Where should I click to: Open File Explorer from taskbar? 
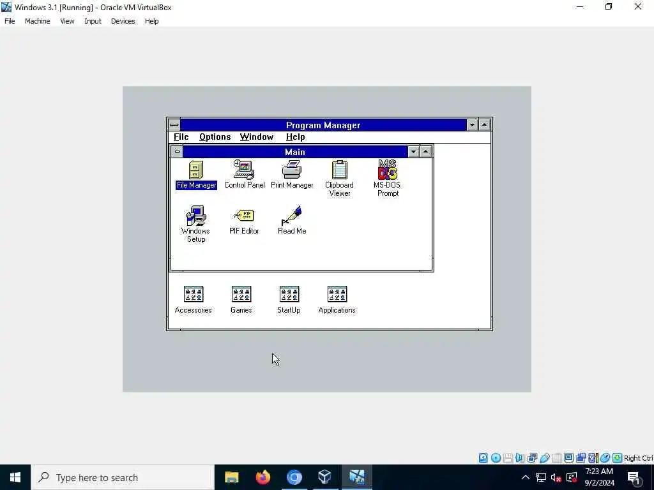(231, 477)
